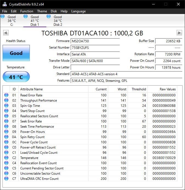Click the Worst column header
Screen dimensions: 185x190
pos(118,89)
